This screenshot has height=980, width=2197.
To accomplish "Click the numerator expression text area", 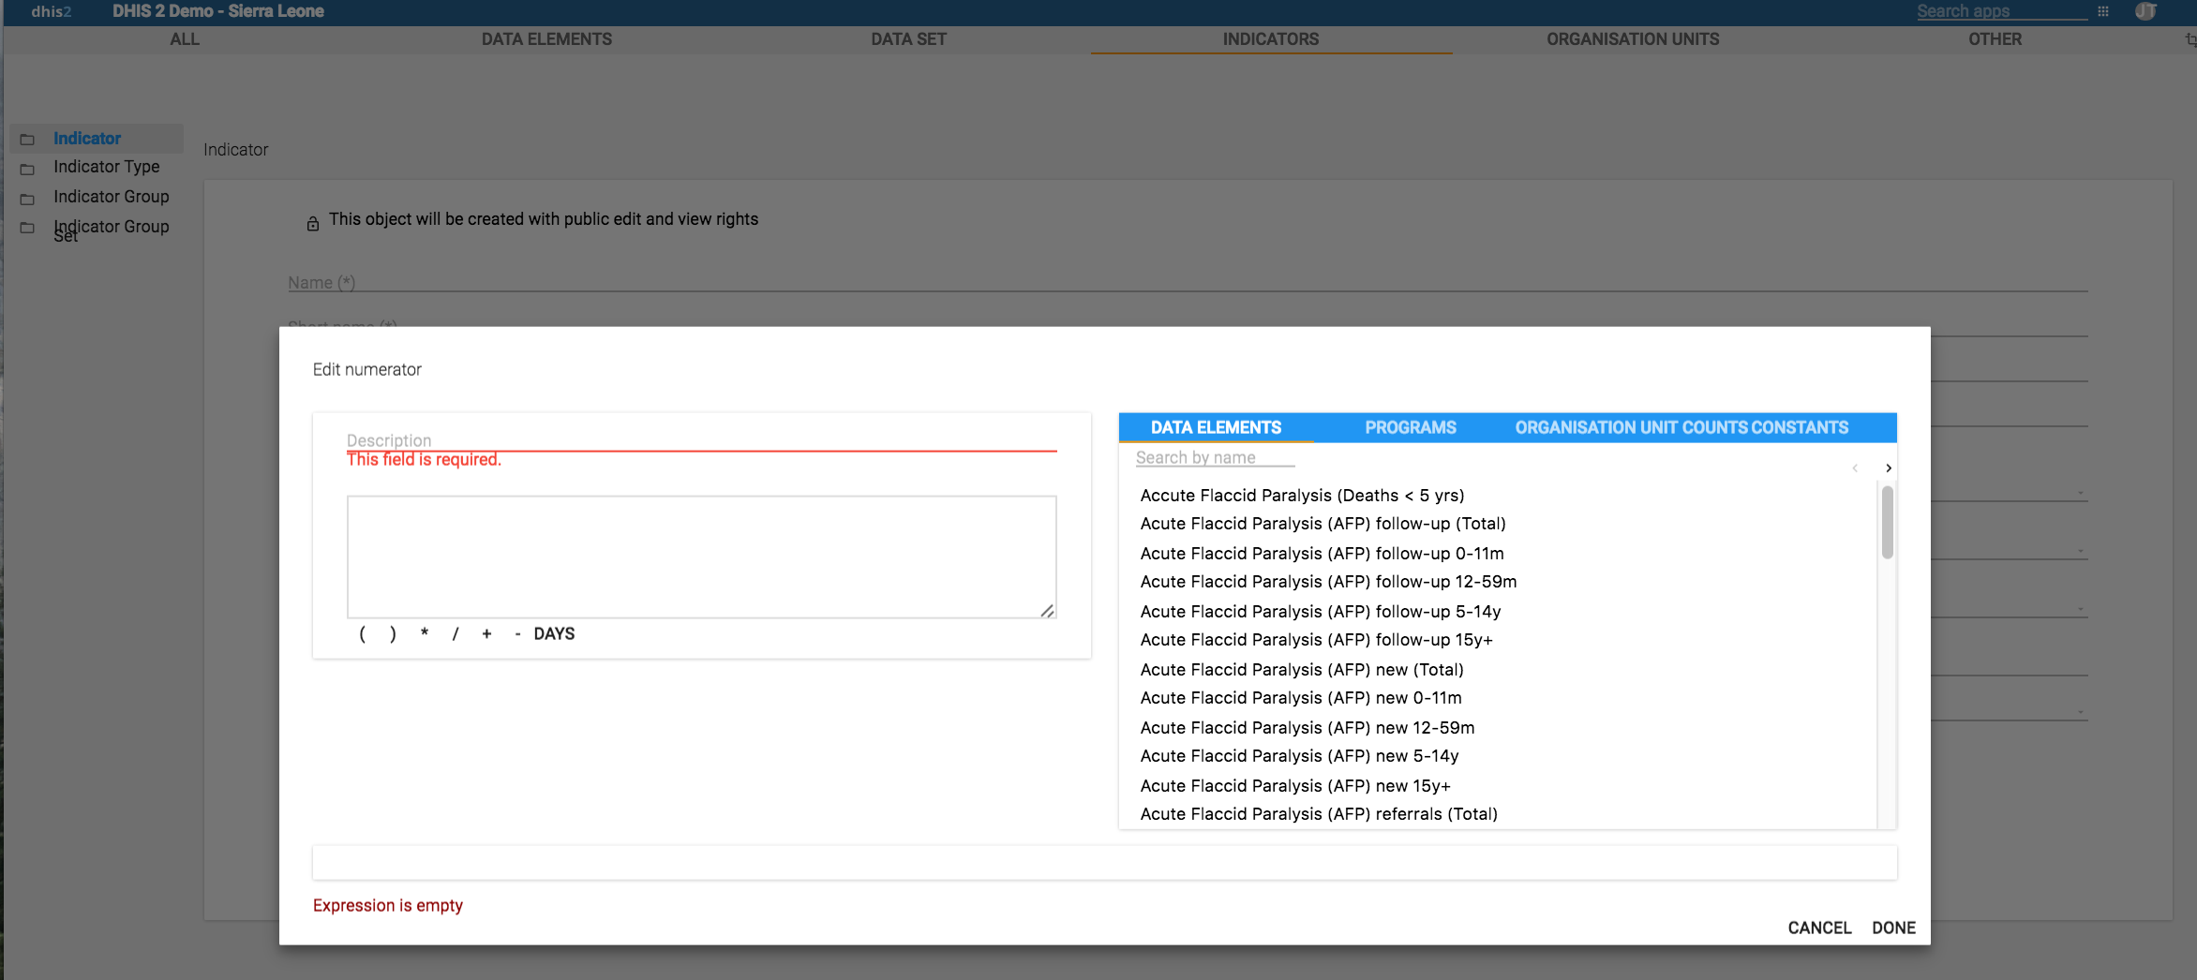I will pos(701,557).
